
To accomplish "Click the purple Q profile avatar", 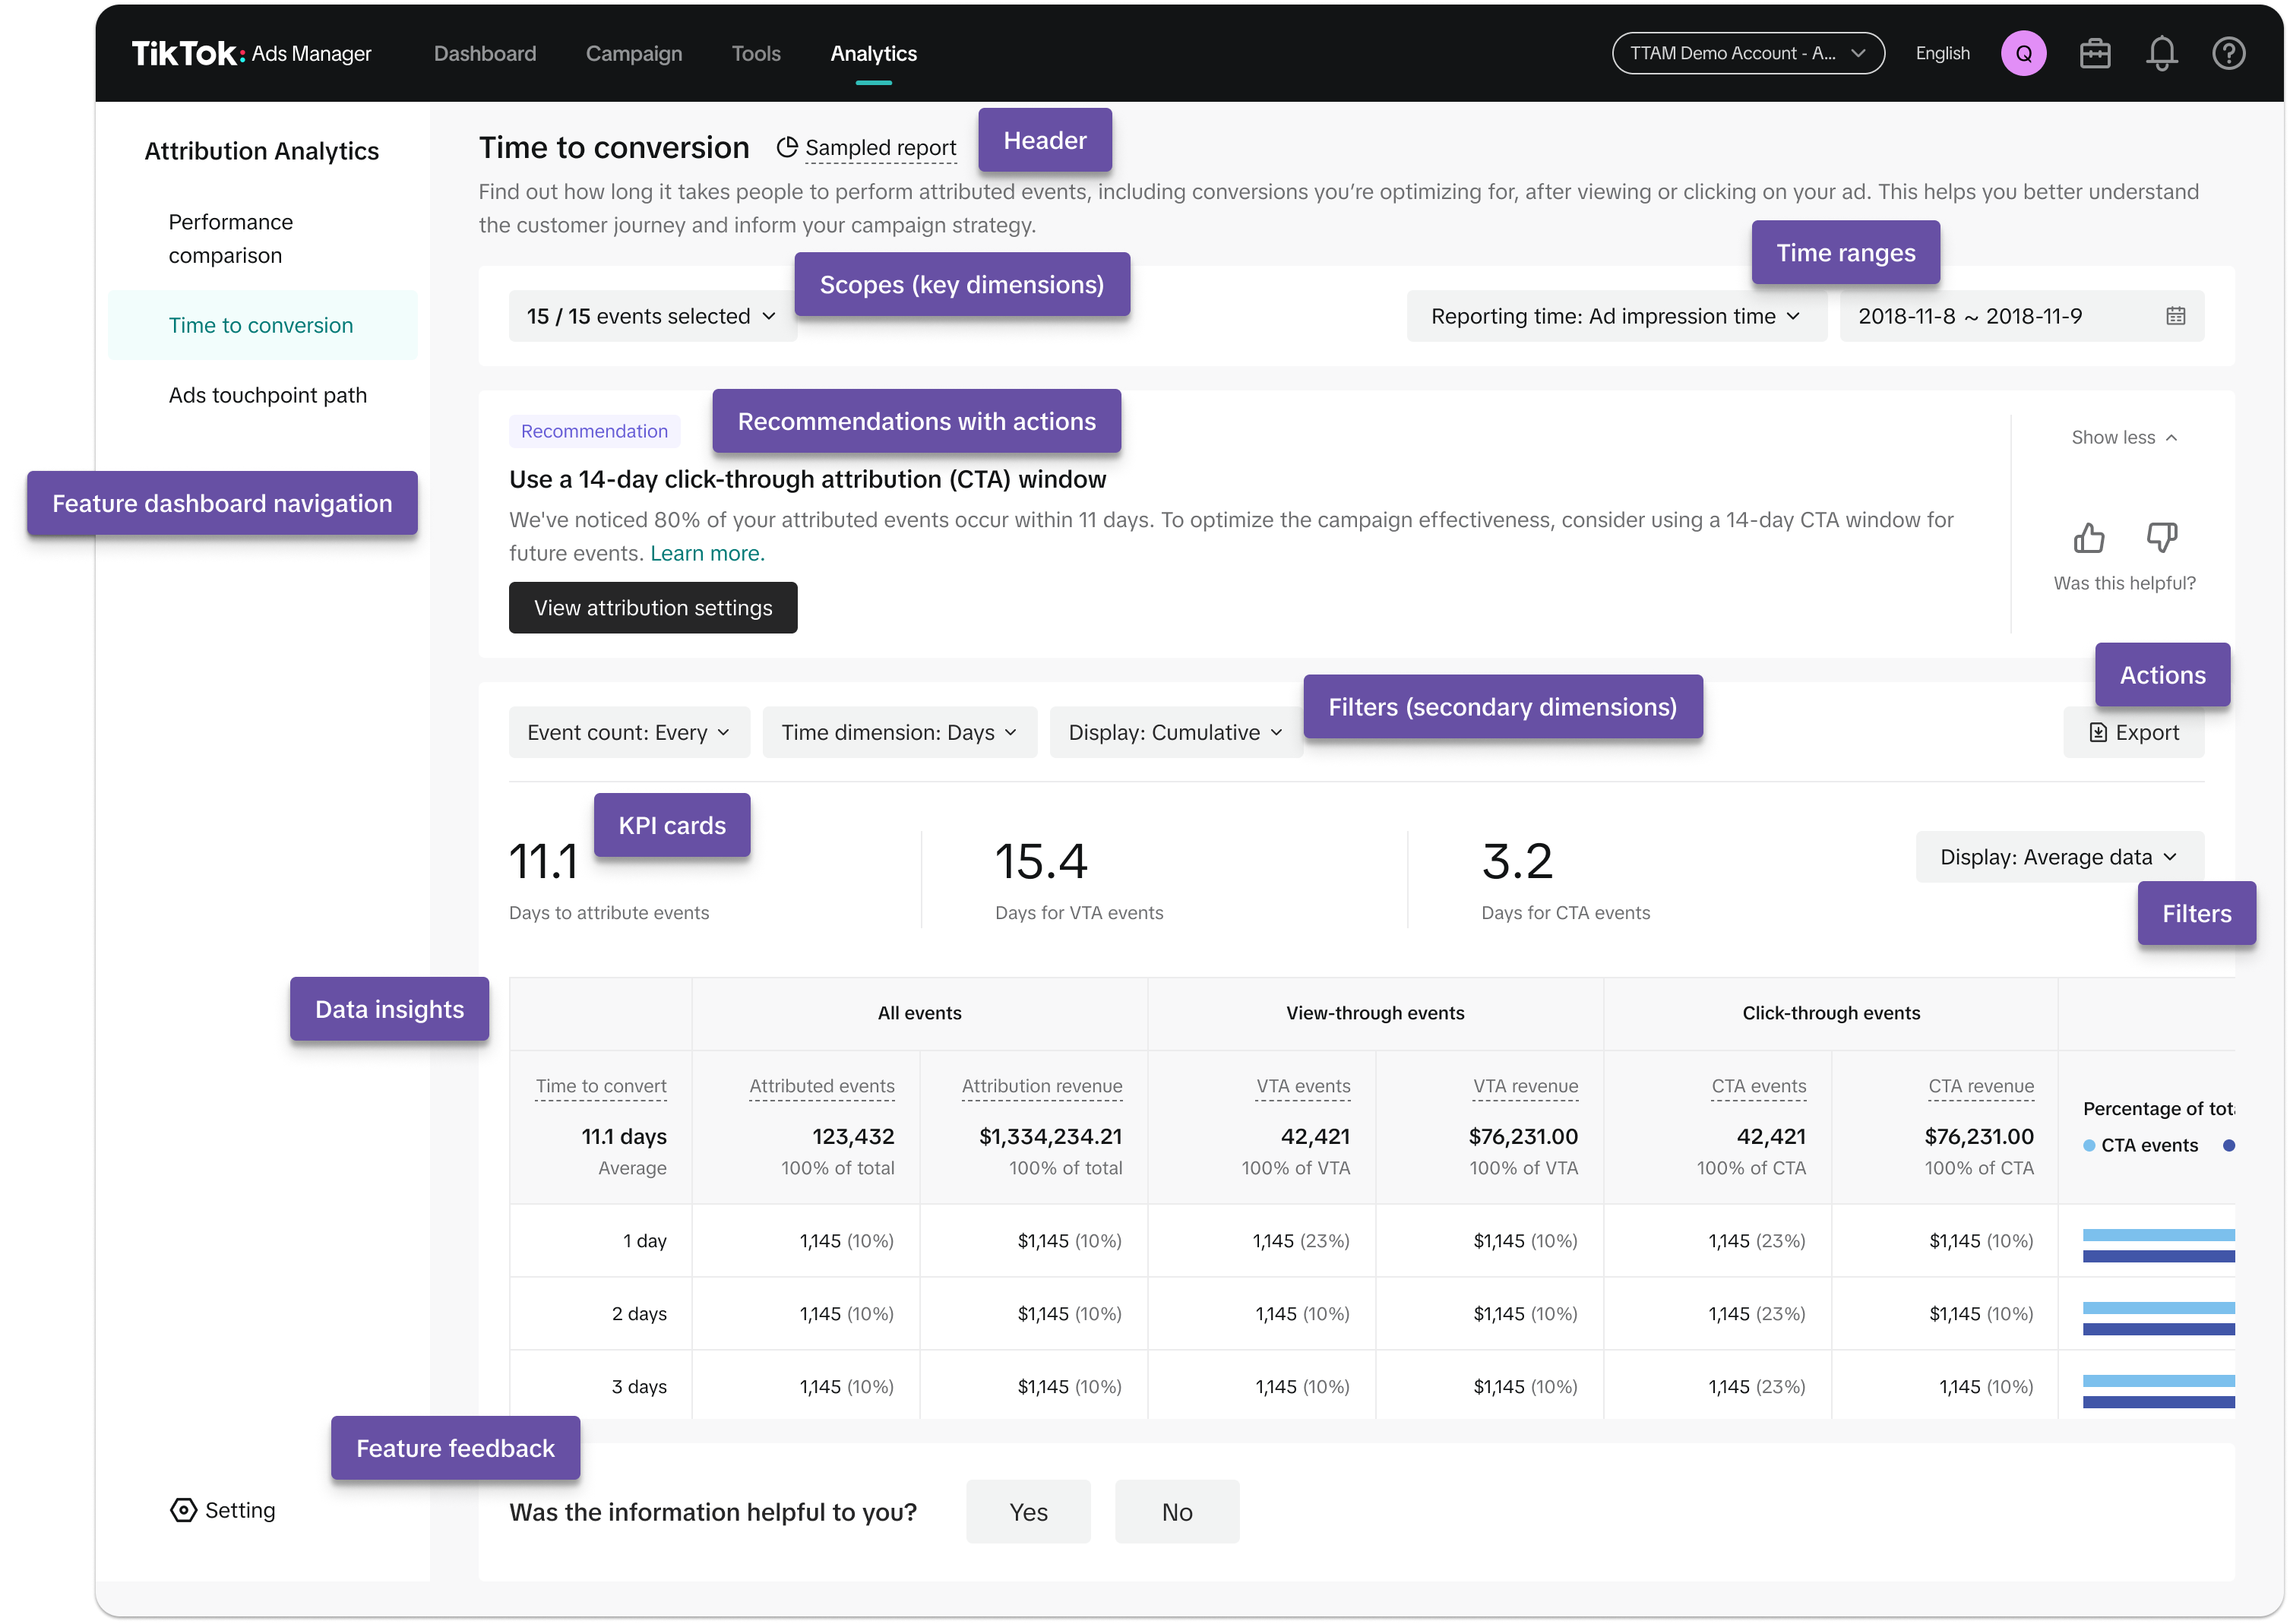I will [2023, 54].
